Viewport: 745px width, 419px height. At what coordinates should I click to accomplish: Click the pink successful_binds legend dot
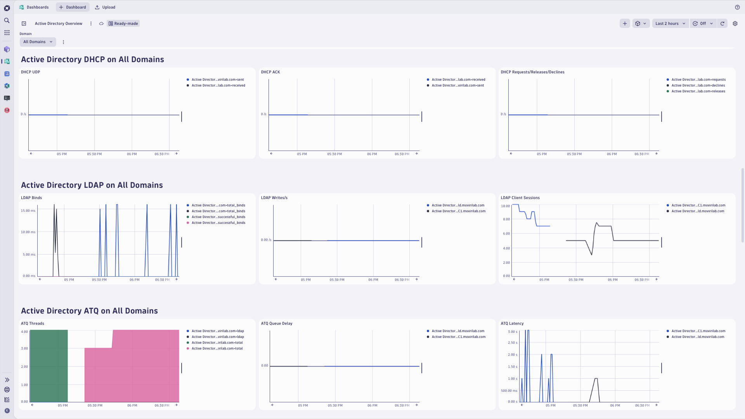[188, 223]
